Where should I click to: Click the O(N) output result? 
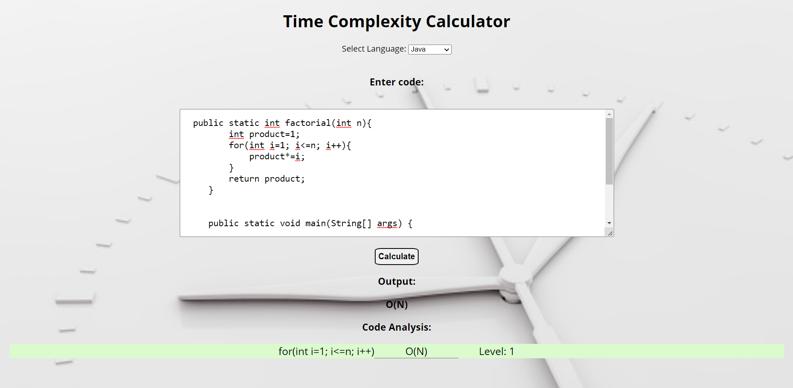click(x=396, y=305)
